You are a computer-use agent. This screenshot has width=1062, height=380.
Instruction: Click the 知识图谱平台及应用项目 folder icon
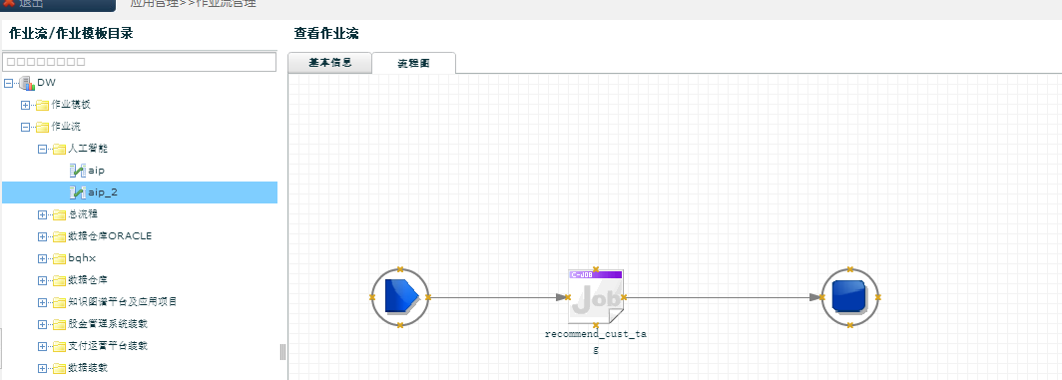pos(60,302)
